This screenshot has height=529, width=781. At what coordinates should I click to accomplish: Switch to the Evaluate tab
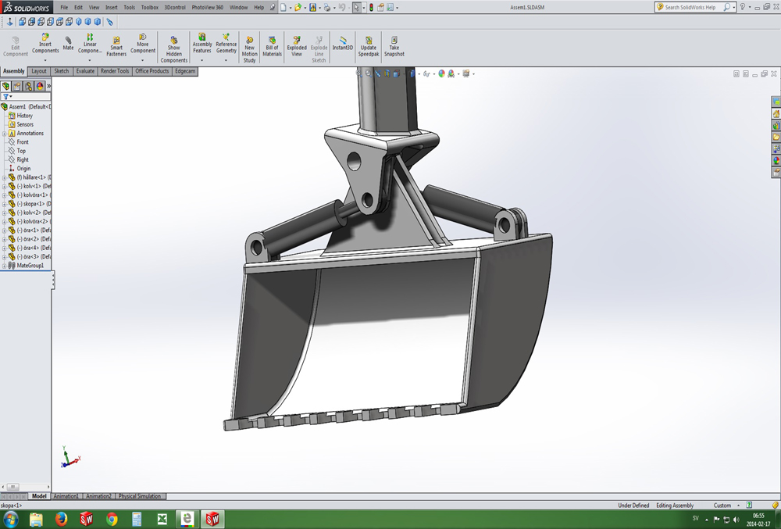pyautogui.click(x=85, y=71)
